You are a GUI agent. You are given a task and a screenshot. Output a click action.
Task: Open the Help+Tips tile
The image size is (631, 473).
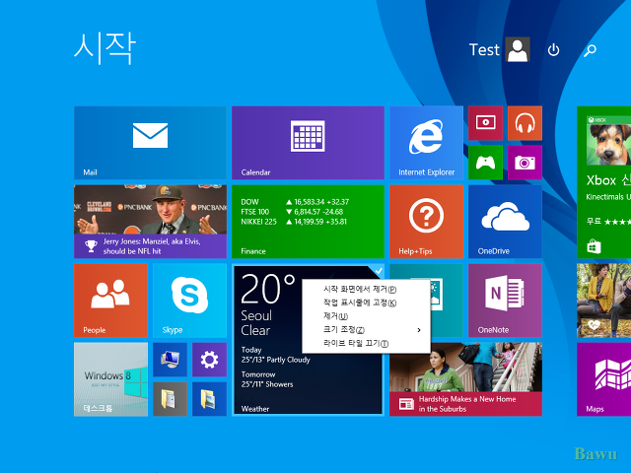click(426, 222)
